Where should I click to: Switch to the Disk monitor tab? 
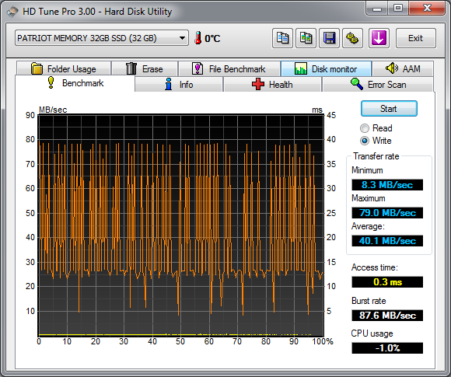(x=326, y=69)
